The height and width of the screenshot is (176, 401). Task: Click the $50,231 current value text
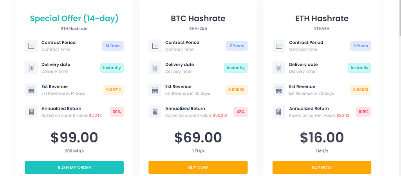(220, 115)
